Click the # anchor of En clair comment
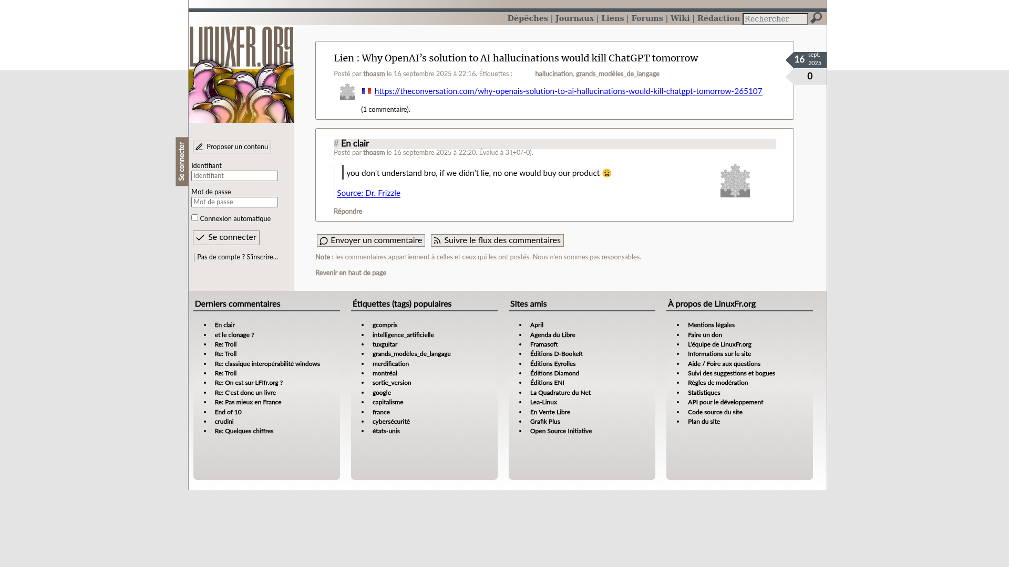The height and width of the screenshot is (567, 1009). pyautogui.click(x=336, y=144)
